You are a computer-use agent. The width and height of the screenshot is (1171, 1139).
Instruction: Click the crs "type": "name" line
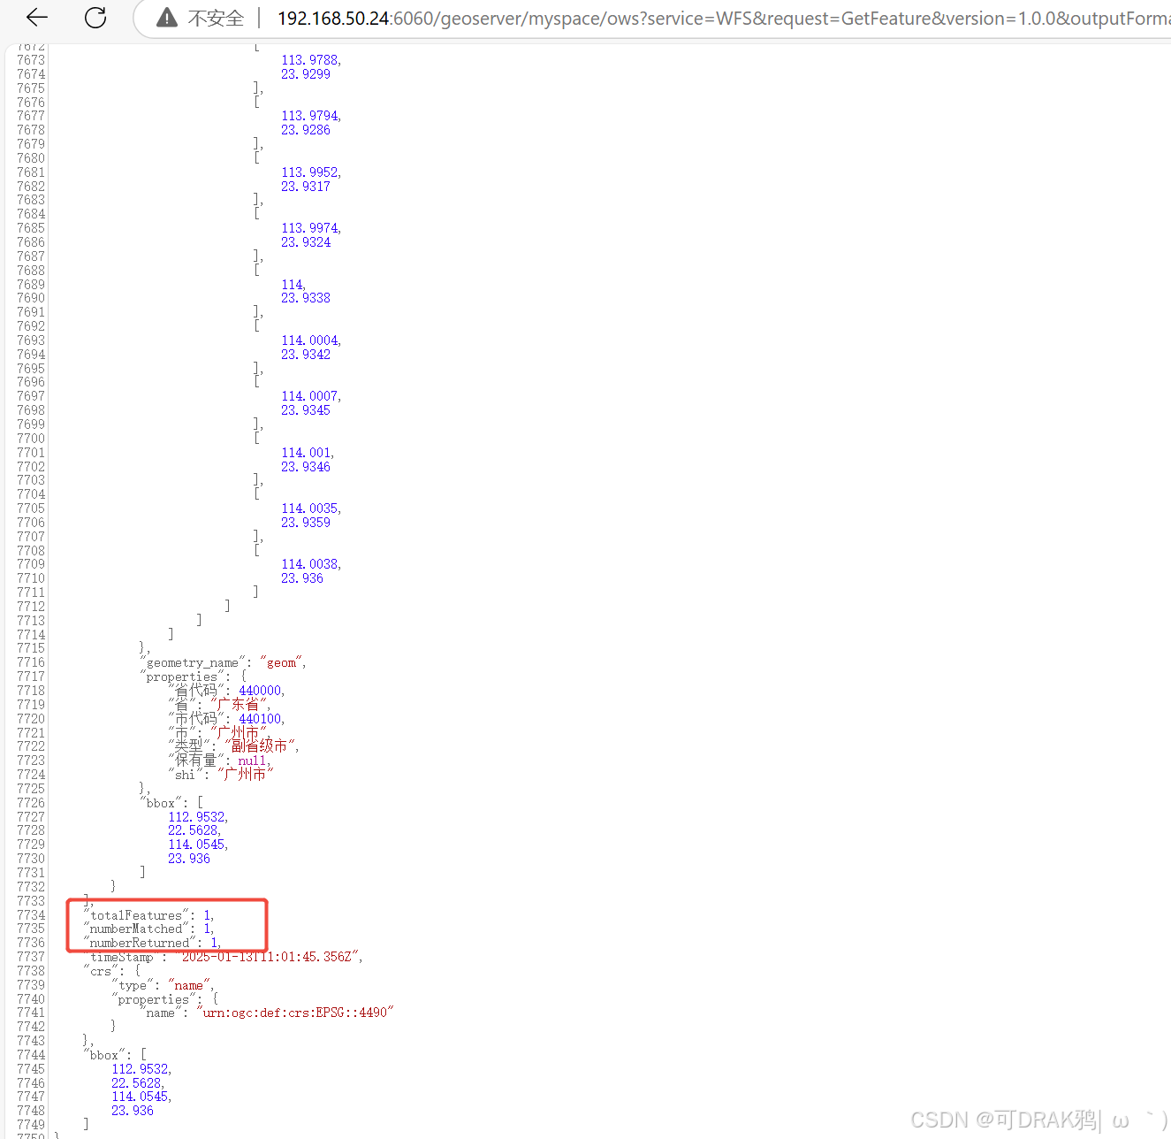coord(162,985)
